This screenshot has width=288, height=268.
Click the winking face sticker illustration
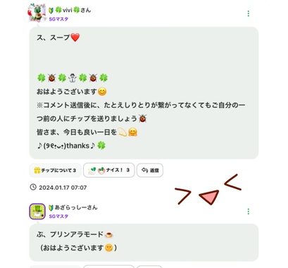tap(208, 190)
